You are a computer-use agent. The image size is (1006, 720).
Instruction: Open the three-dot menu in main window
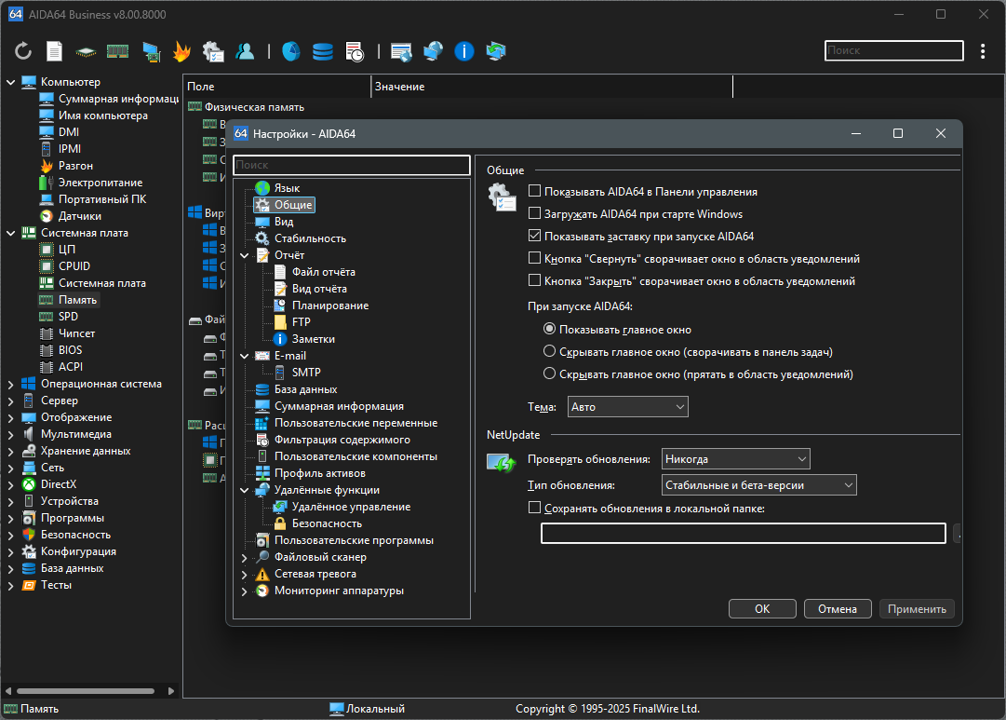coord(983,51)
